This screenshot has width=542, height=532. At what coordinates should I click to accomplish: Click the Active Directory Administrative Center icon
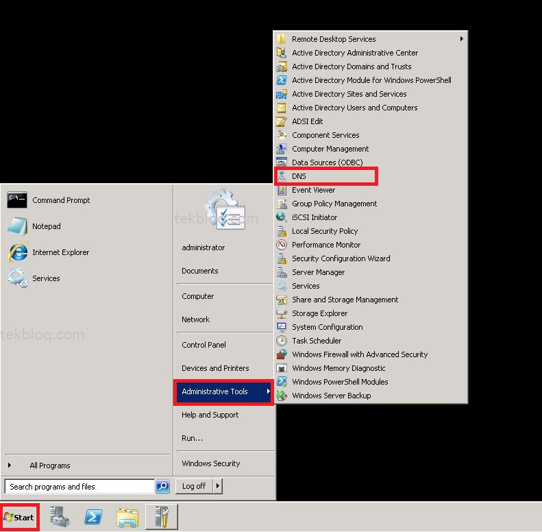tap(282, 53)
